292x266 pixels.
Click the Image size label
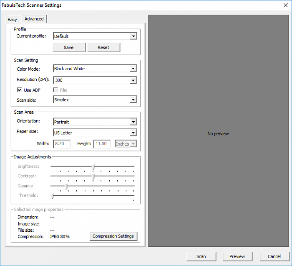pyautogui.click(x=28, y=224)
